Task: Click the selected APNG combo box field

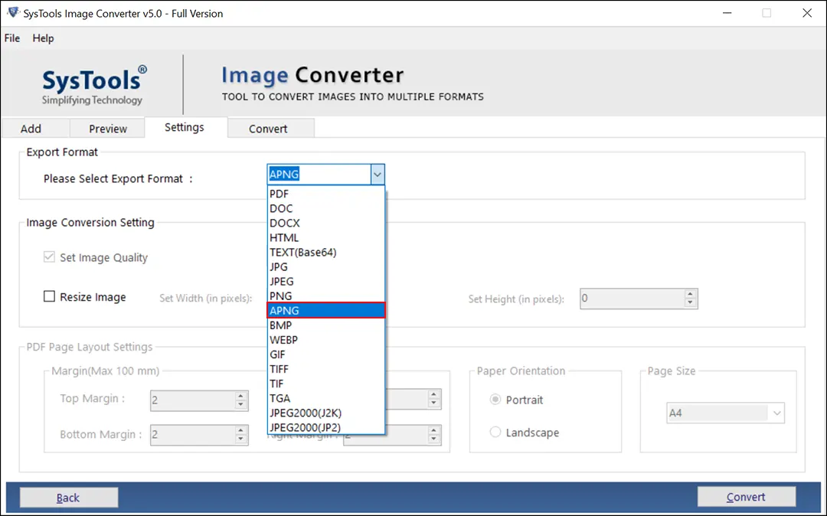Action: (319, 175)
